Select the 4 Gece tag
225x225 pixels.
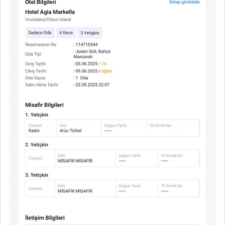[x=66, y=33]
